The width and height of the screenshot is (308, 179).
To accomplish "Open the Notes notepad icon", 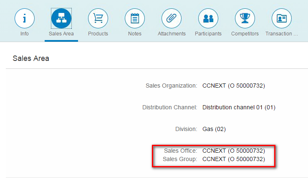I will pos(135,18).
